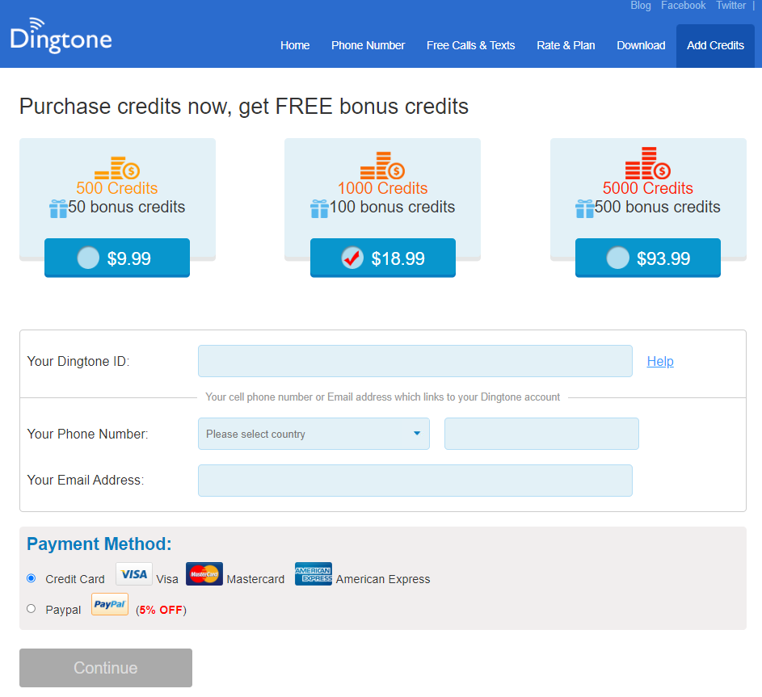Click the 5000 Credits coin stack icon
Viewport: 762px width, 697px height.
click(648, 163)
